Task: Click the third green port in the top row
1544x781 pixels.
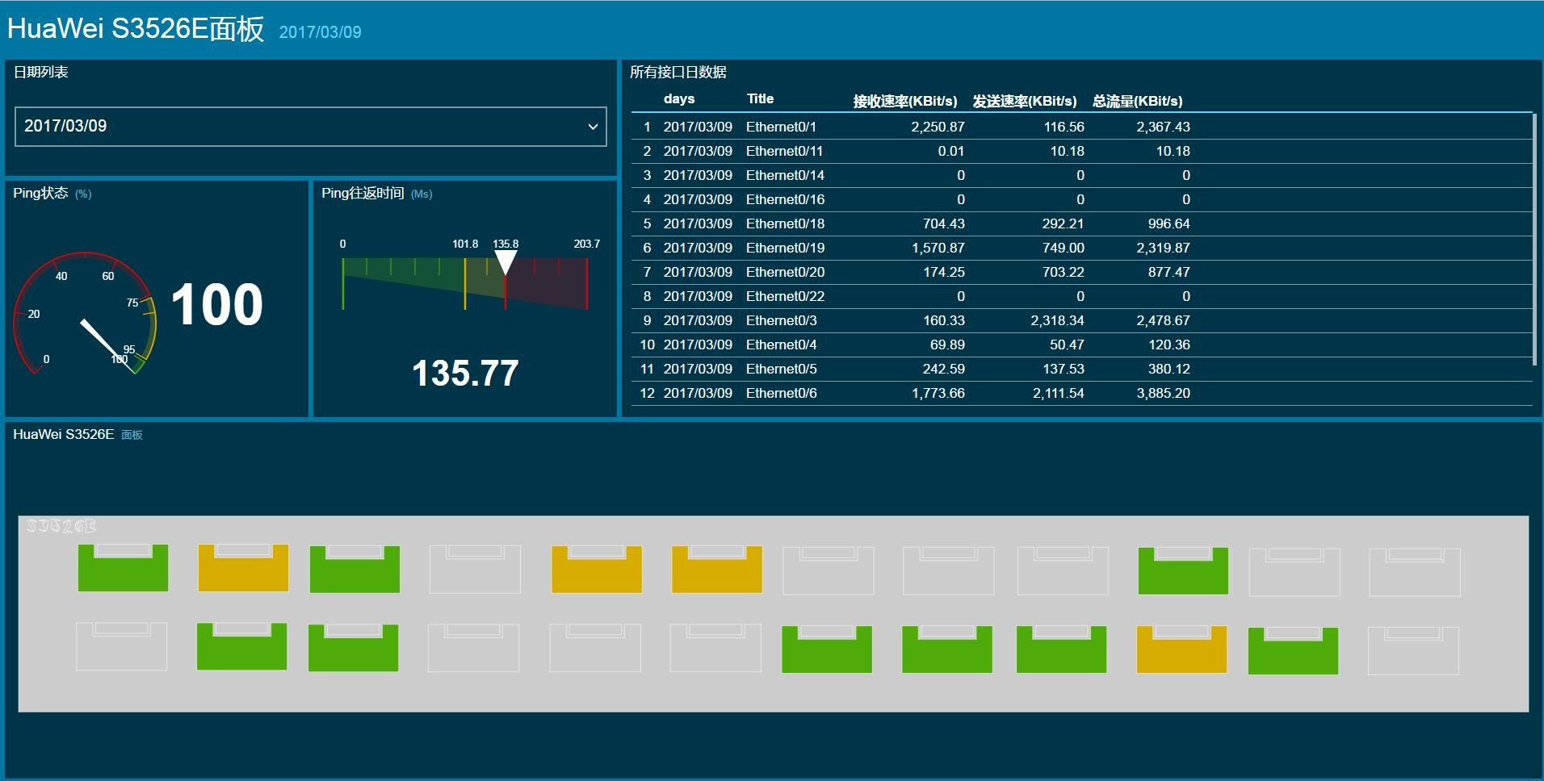Action: 355,569
